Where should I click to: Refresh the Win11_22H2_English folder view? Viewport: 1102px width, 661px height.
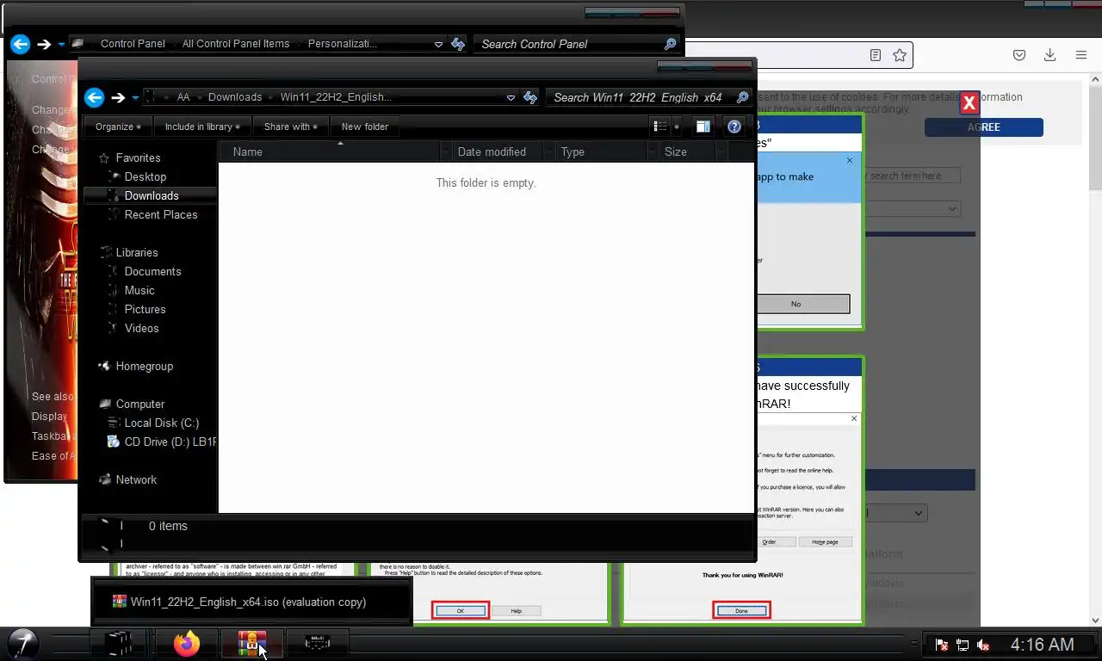pyautogui.click(x=530, y=97)
